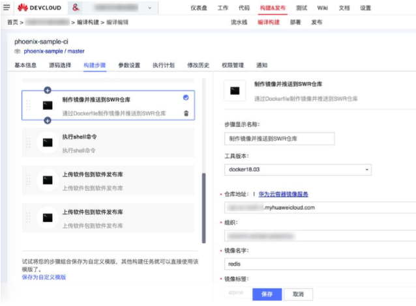Open the hamburger menu icon
Viewport: 416px width, 306px height.
point(7,7)
